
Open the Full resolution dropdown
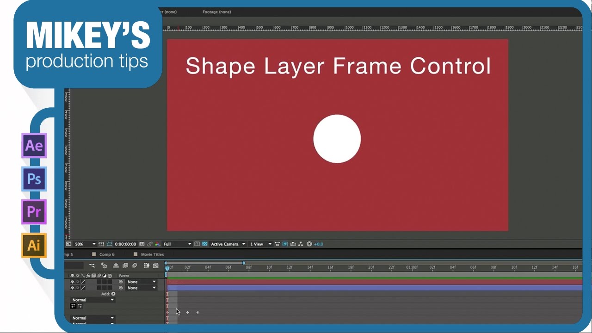(177, 244)
